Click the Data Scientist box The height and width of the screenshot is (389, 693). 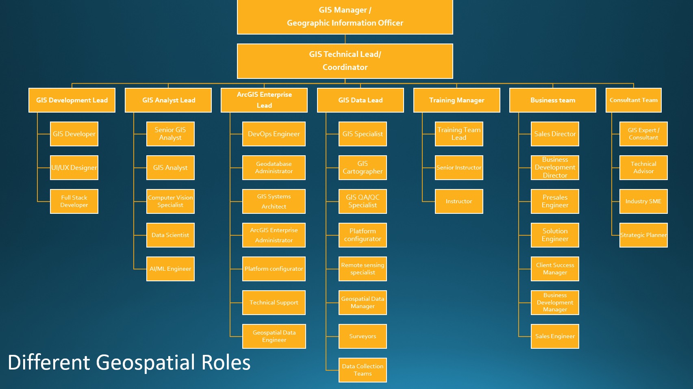click(170, 235)
